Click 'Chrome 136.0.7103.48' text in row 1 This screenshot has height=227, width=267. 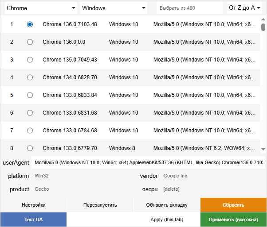70,24
